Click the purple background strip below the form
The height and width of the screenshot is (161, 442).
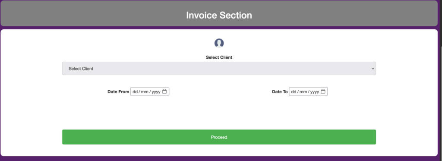point(219,159)
